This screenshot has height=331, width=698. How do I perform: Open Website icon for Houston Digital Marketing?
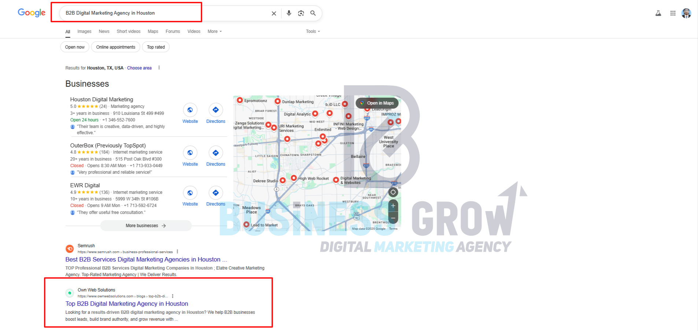pos(190,110)
